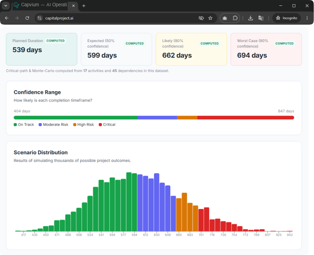Reload the capitalproject.ai page
The image size is (314, 255).
[x=27, y=18]
